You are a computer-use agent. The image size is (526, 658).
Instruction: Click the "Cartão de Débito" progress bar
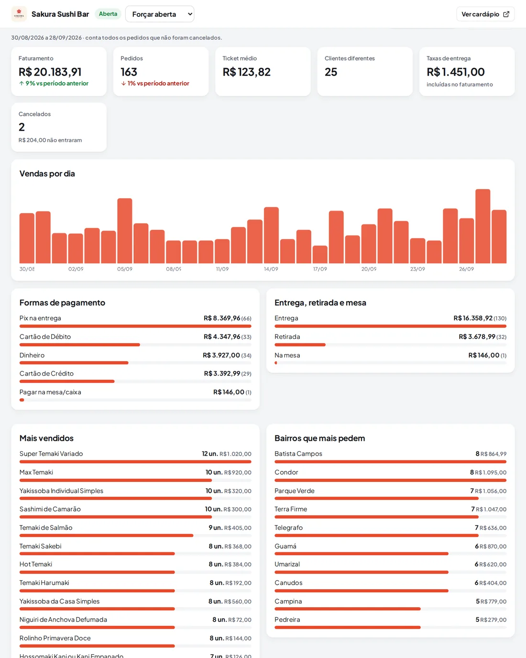click(135, 345)
